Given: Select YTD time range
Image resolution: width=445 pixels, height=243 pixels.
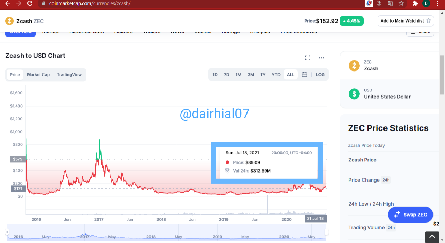Looking at the screenshot, I should [x=276, y=75].
